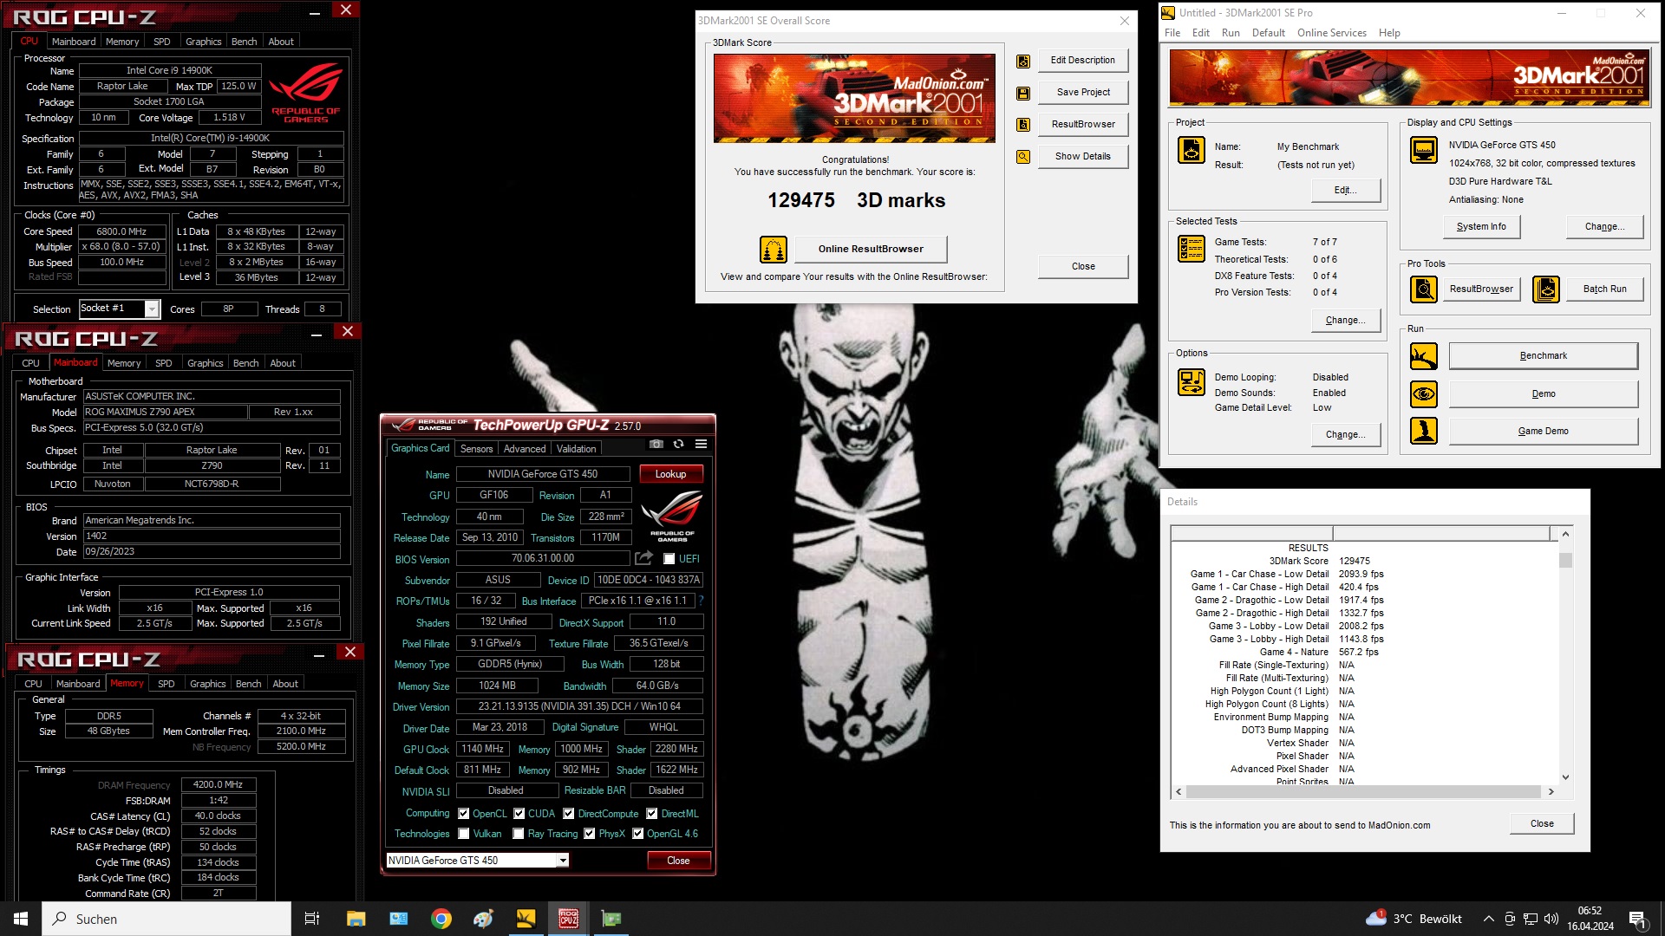
Task: Click the Details vertical scrollbar thumb
Action: point(1565,559)
